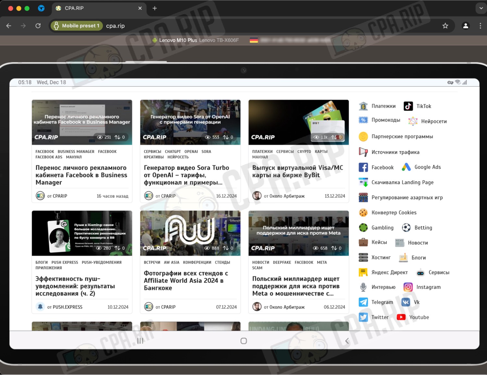
Task: Click the German flag icon in device bar
Action: 254,40
